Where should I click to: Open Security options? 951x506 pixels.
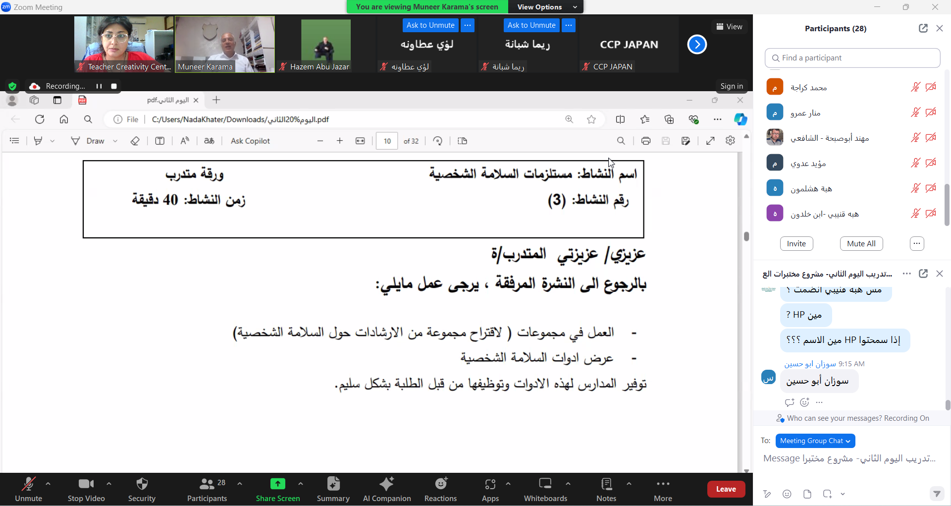tap(142, 489)
